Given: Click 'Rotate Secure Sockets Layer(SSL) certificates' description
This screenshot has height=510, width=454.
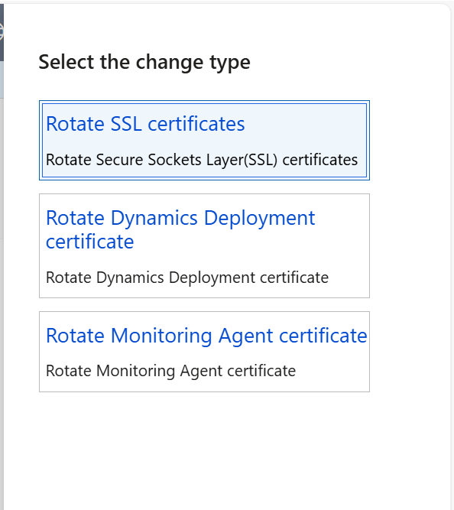Looking at the screenshot, I should point(202,160).
